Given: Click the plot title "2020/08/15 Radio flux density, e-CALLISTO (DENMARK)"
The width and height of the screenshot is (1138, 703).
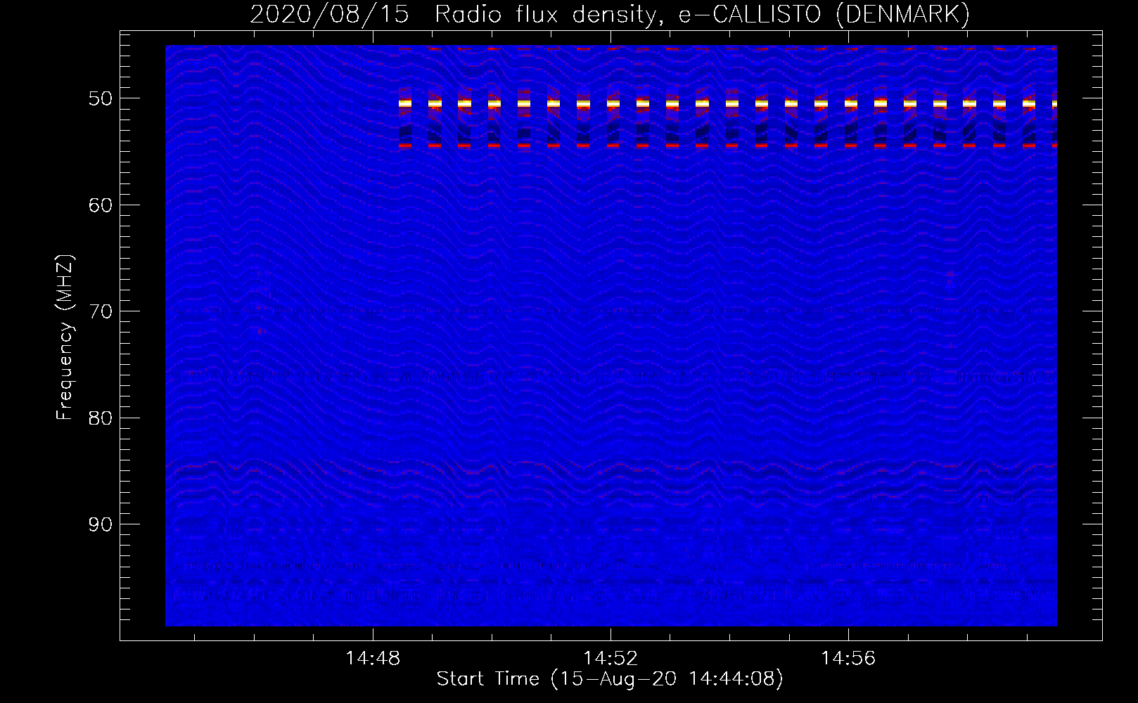Looking at the screenshot, I should (610, 14).
